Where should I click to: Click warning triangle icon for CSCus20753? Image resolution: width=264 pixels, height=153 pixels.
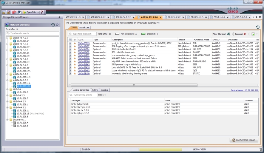point(75,43)
